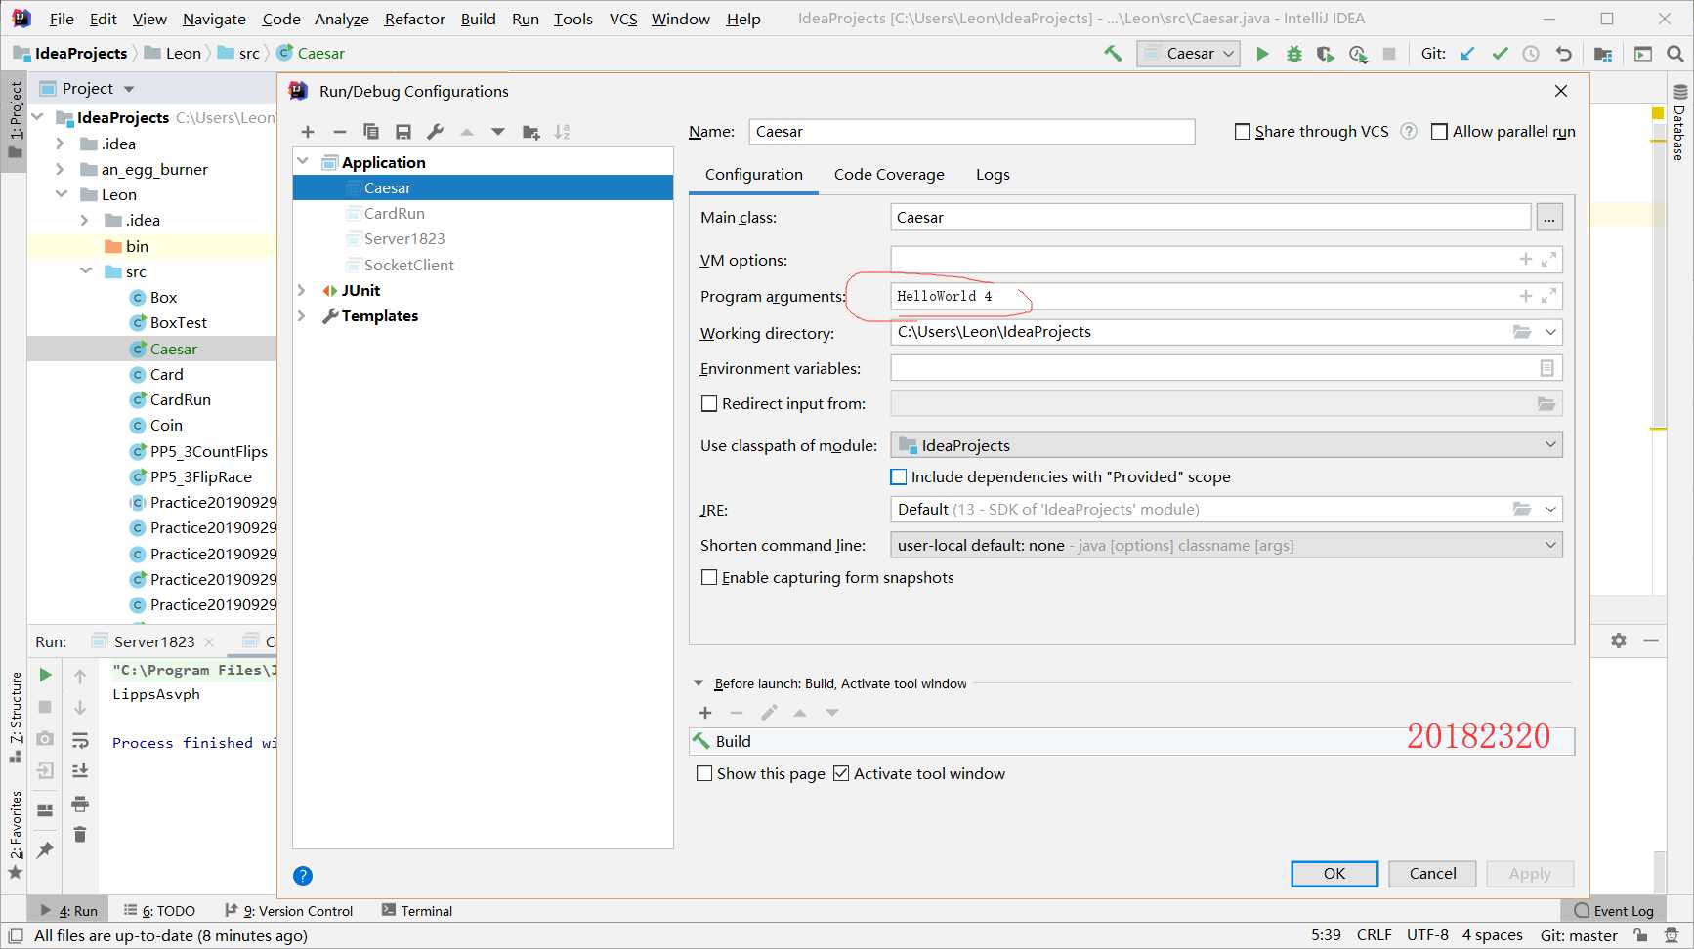Screen dimensions: 1694x949
Task: Save configuration floppy disk icon
Action: click(402, 132)
